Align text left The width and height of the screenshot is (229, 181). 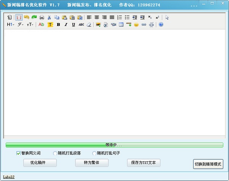pyautogui.click(x=89, y=18)
